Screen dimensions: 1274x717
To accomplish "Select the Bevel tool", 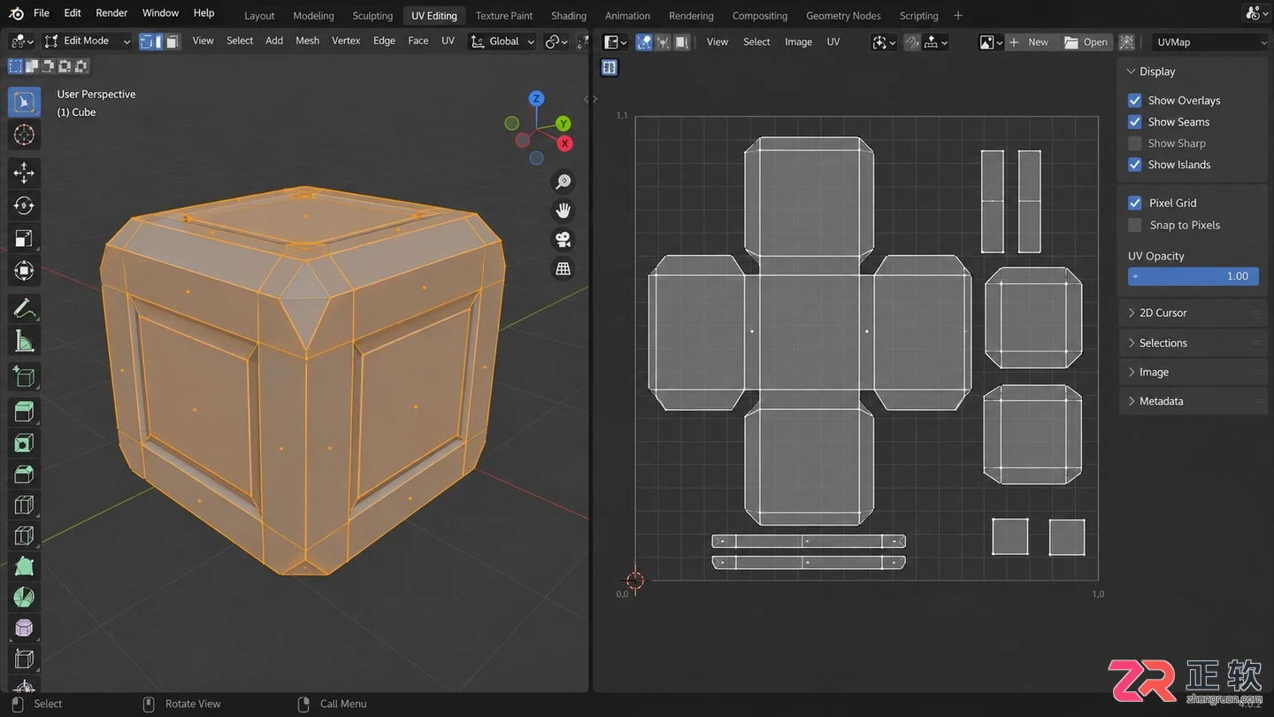I will (x=24, y=474).
